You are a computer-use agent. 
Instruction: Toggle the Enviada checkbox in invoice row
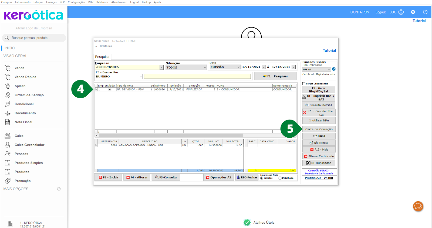tap(110, 89)
